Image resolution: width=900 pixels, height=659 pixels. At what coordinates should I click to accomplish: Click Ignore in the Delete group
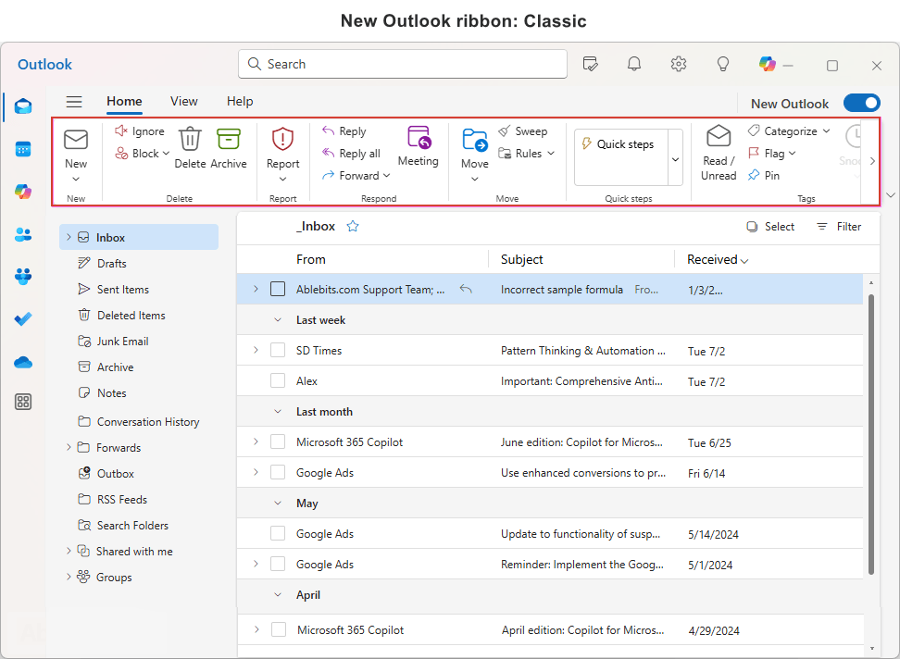tap(139, 131)
